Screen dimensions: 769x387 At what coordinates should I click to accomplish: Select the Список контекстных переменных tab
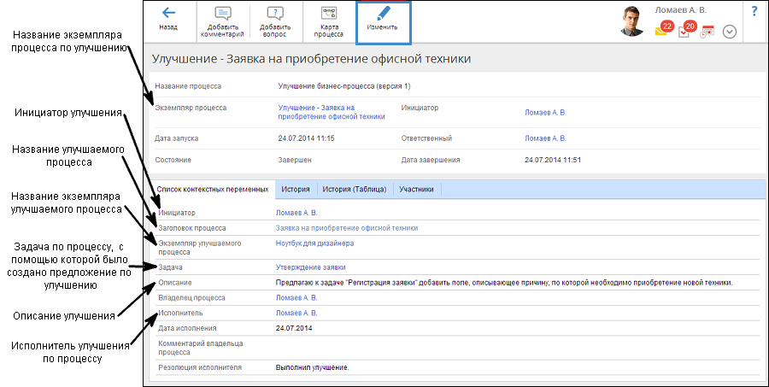(213, 189)
